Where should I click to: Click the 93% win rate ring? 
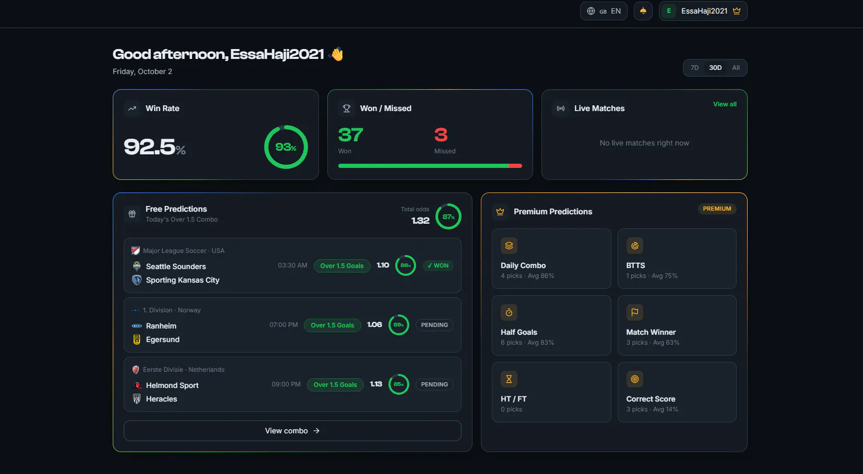coord(286,147)
